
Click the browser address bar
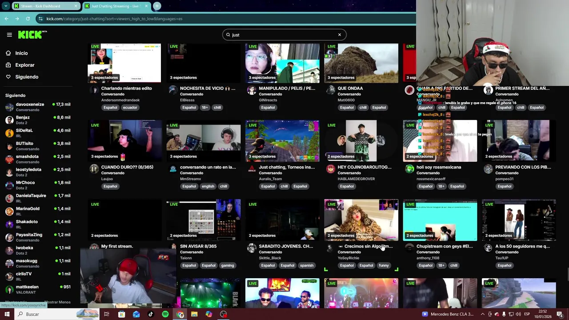pyautogui.click(x=222, y=19)
